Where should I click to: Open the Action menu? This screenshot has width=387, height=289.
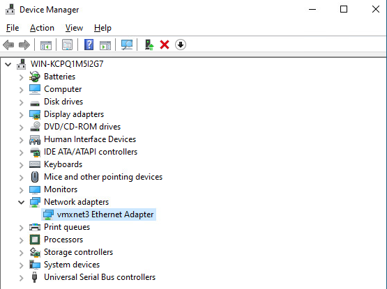click(x=42, y=28)
